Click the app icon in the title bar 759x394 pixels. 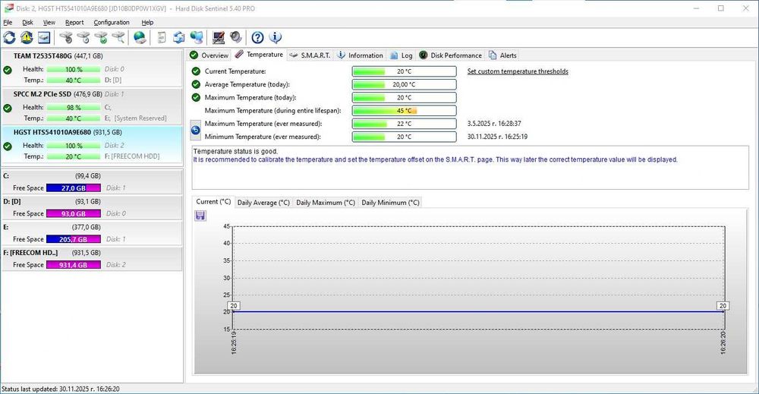[8, 8]
